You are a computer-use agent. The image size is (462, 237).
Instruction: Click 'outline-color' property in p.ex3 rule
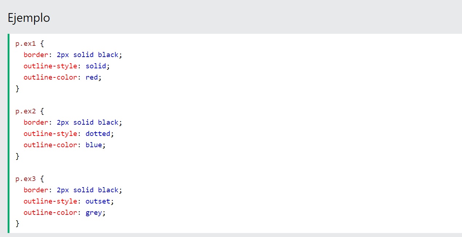[50, 213]
